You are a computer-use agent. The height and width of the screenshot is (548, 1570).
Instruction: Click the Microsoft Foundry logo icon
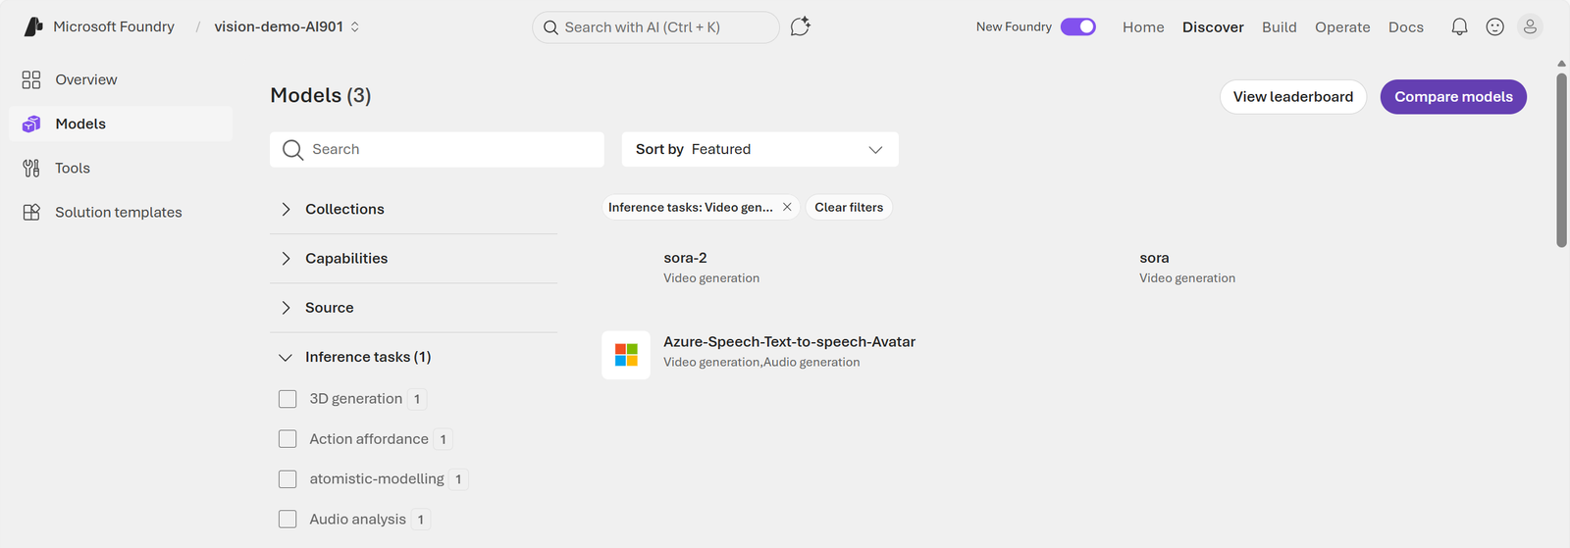pyautogui.click(x=33, y=26)
